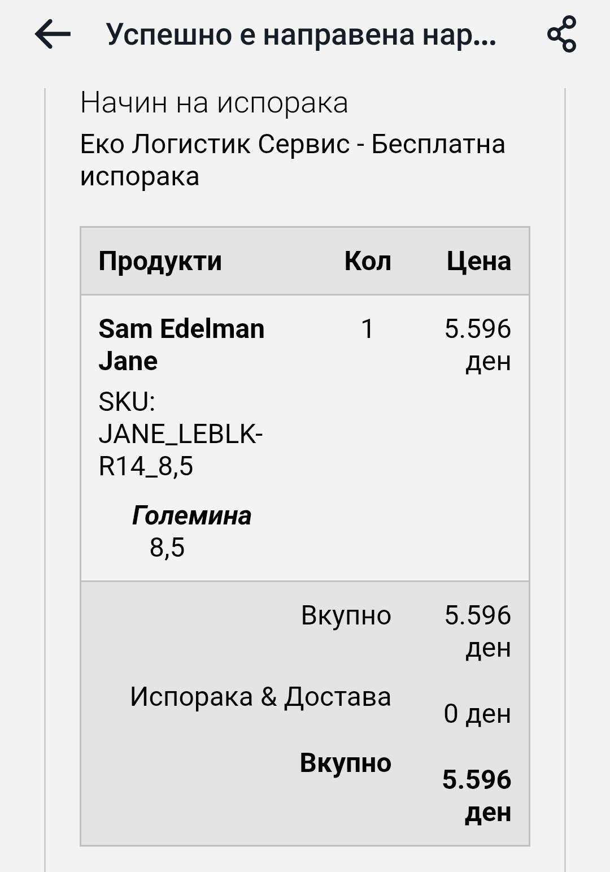Tap the product quantity value 1
Viewport: 610px width, 872px height.
(x=367, y=329)
